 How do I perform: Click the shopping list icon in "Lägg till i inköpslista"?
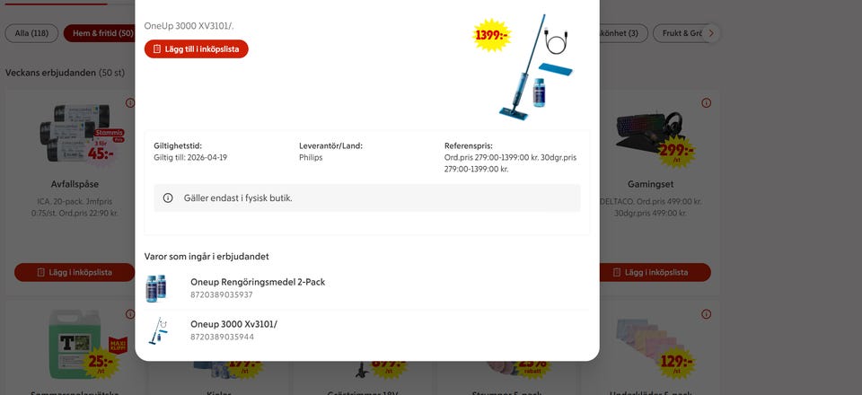[157, 48]
